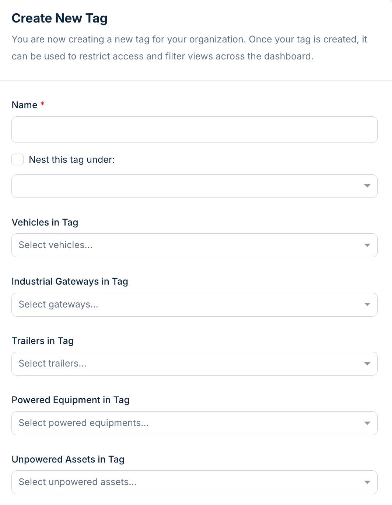Click the arrow icon in the Industrial Gateways dropdown
This screenshot has height=505, width=392.
pyautogui.click(x=367, y=305)
